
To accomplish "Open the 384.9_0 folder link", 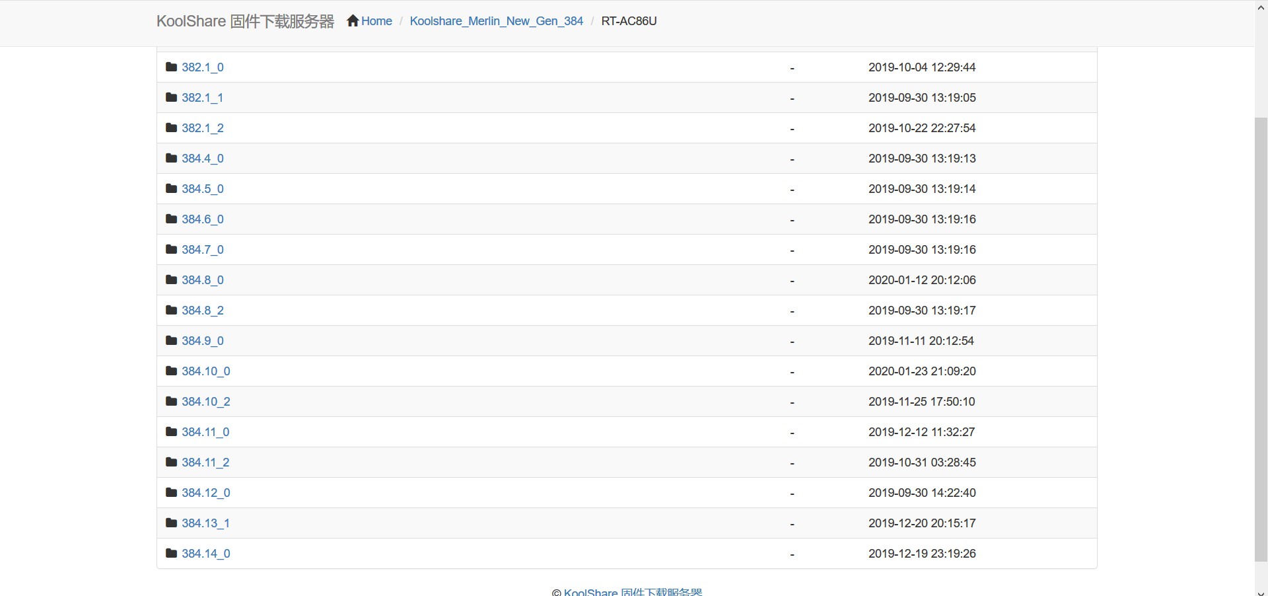I will [203, 341].
